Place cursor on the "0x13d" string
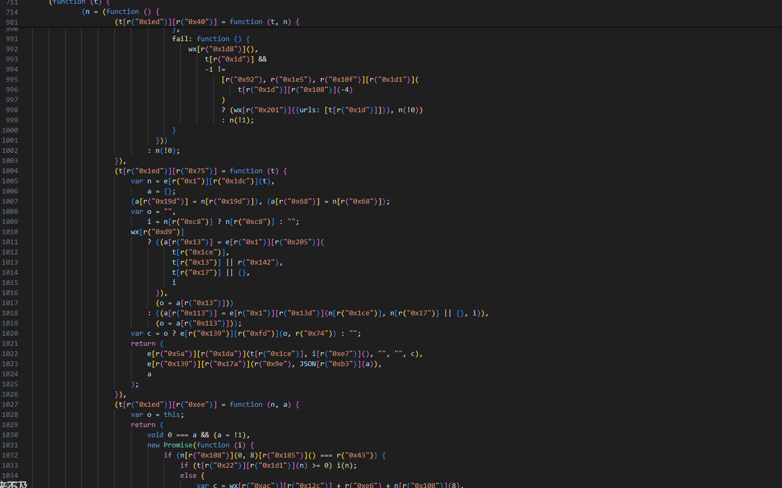Screen dimensions: 782x488 tap(301, 313)
